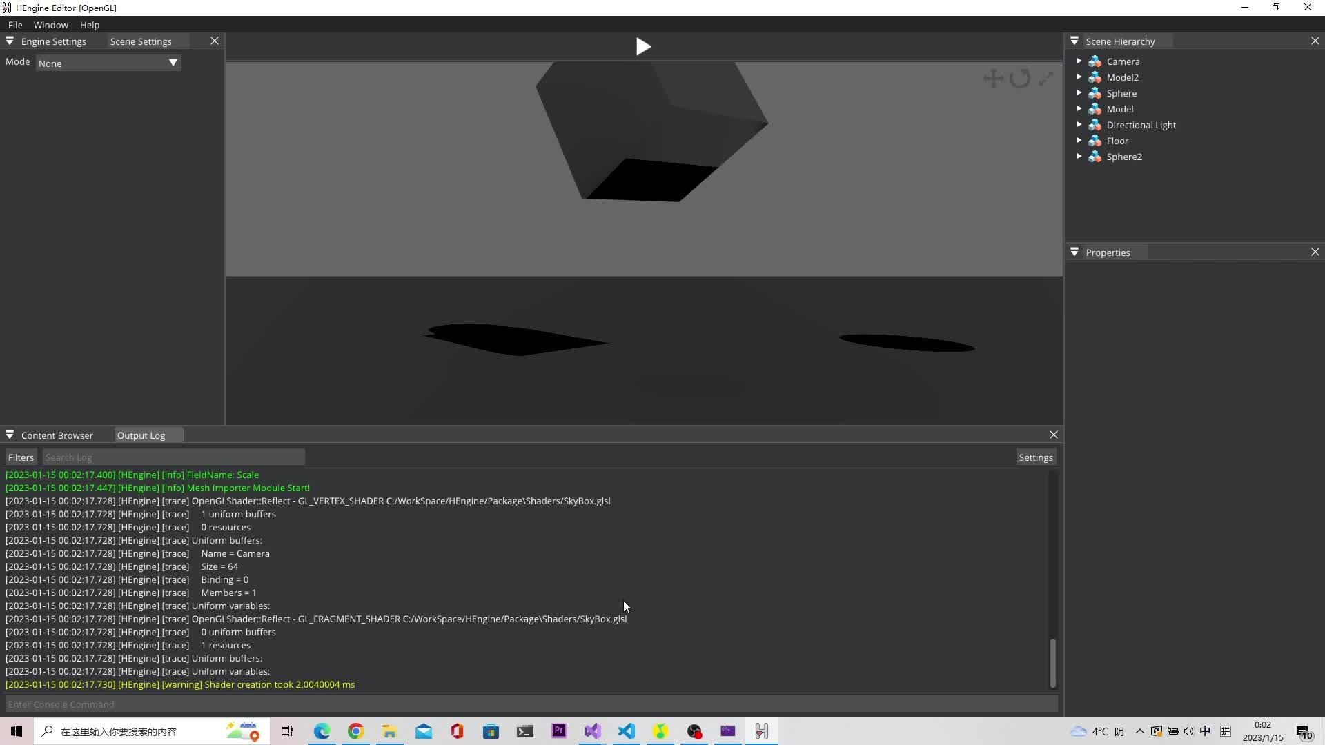Open the Mode dropdown showing None
Screen dimensions: 1325x745
pos(108,63)
